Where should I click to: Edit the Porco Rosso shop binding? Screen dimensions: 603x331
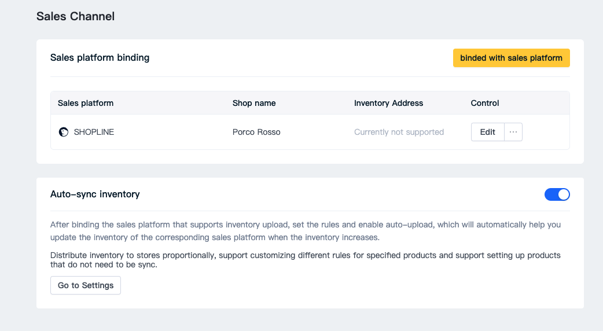point(488,132)
